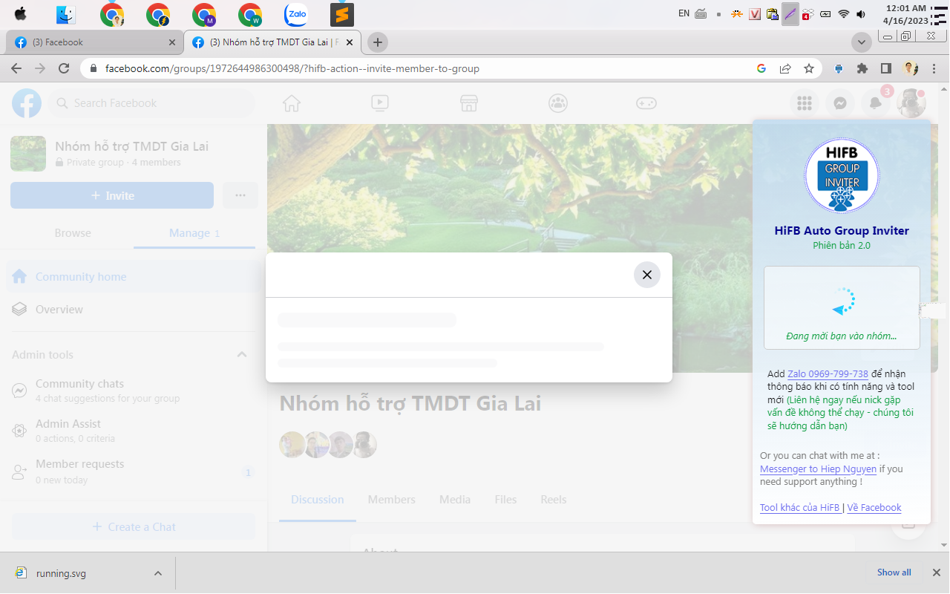Open the Media tab

coord(455,500)
